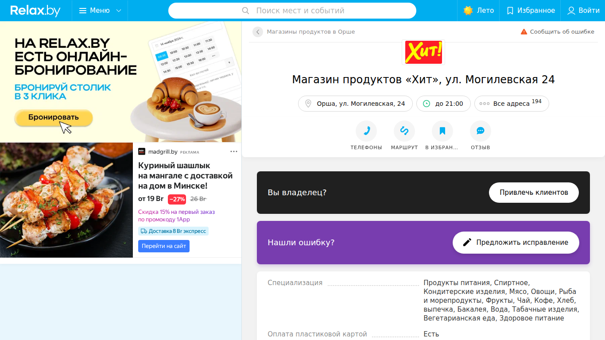The image size is (605, 340).
Task: Open the madgrill.by advertiser link
Action: pos(163,152)
